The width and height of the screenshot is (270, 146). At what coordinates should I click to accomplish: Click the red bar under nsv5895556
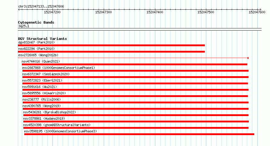[x=135, y=96]
